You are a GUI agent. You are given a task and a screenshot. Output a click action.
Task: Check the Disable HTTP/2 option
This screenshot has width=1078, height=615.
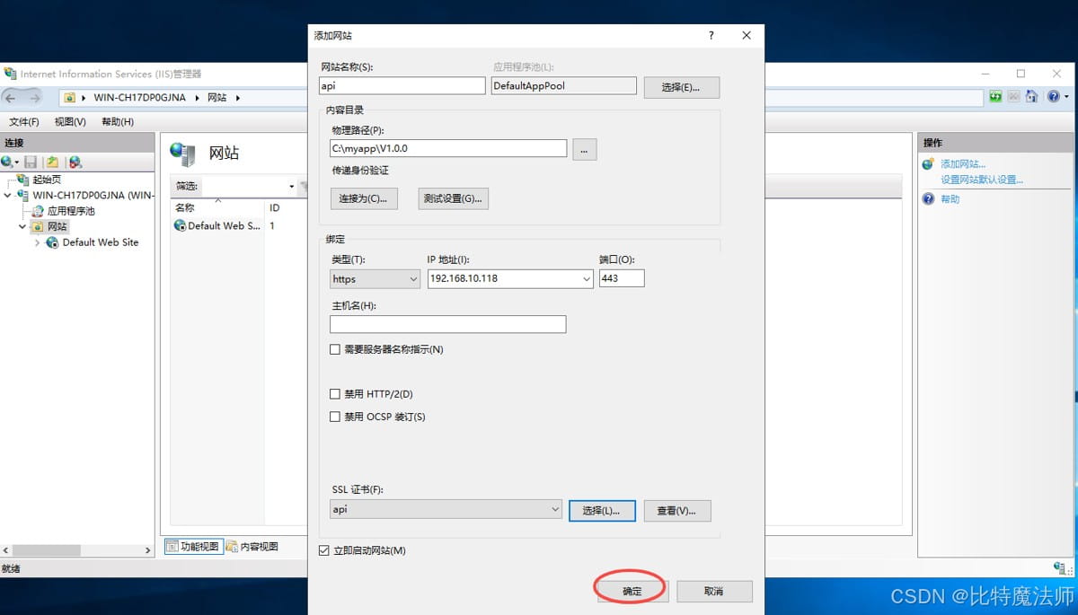(x=335, y=394)
